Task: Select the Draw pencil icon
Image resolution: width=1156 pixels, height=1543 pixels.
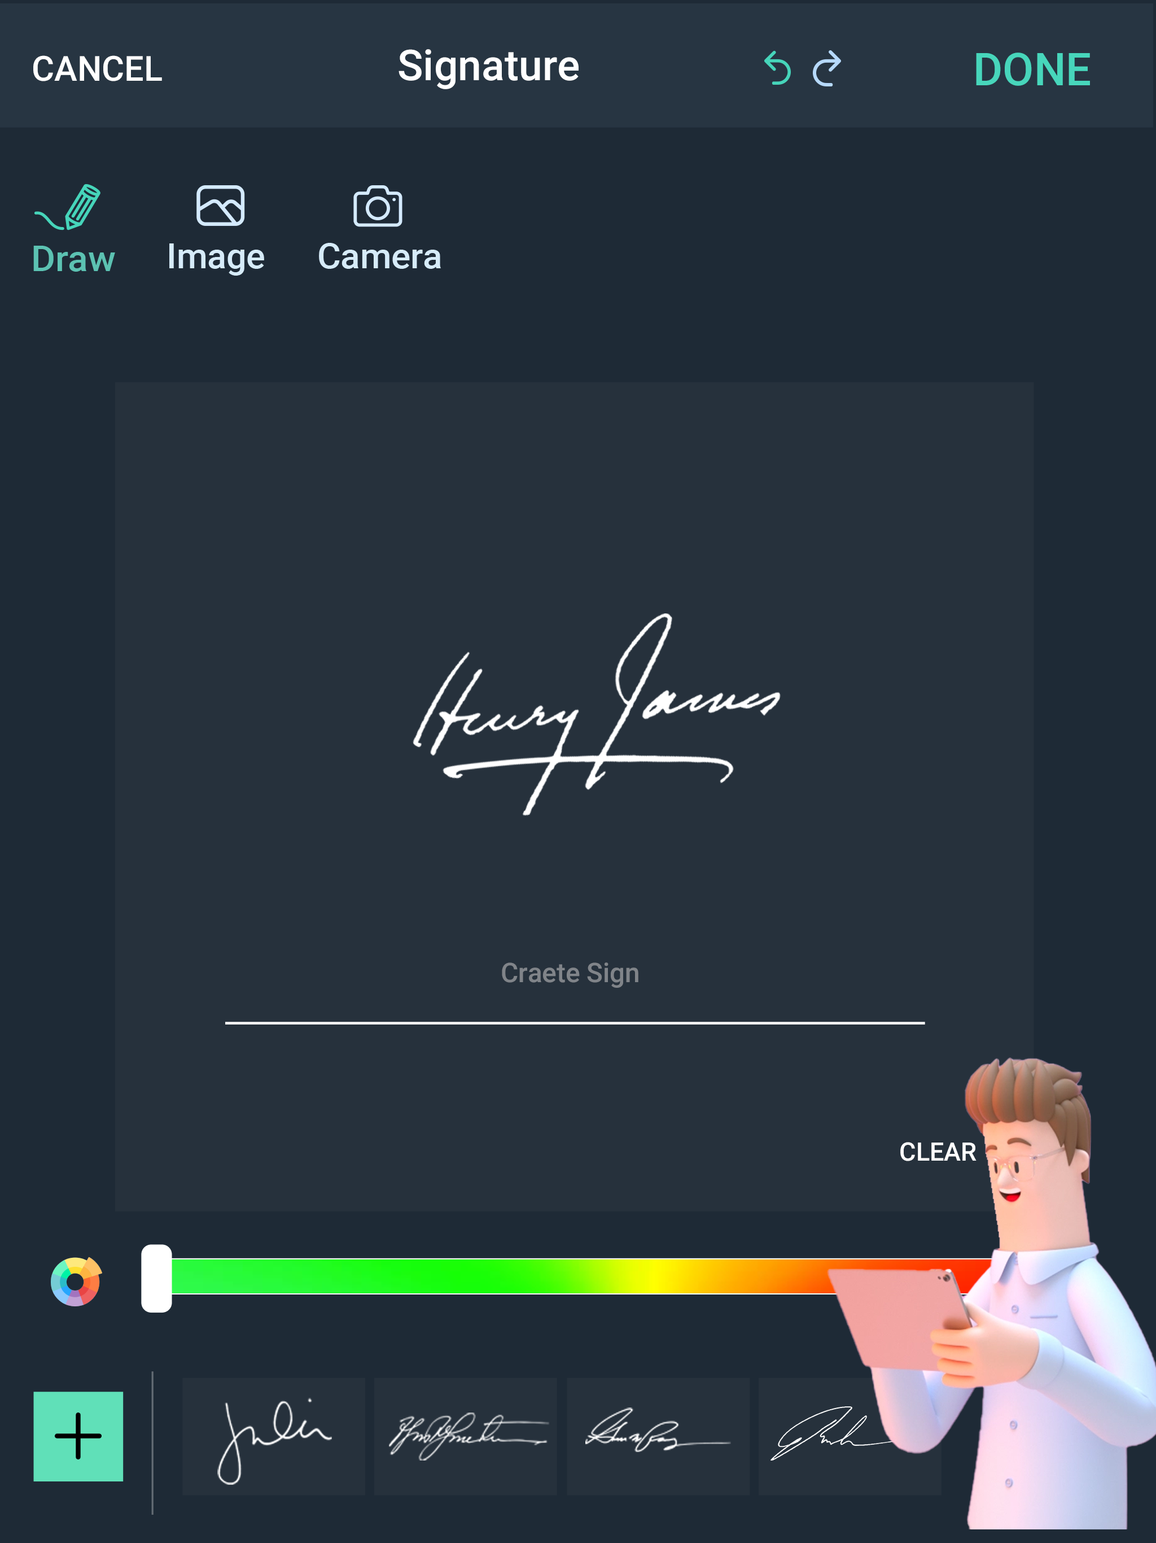Action: 68,207
